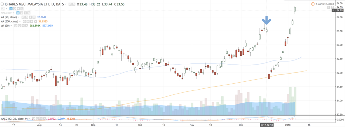Viewport: 345px width, 127px height.
Task: Show the SPX comparison via eye icon
Action: 11,8
